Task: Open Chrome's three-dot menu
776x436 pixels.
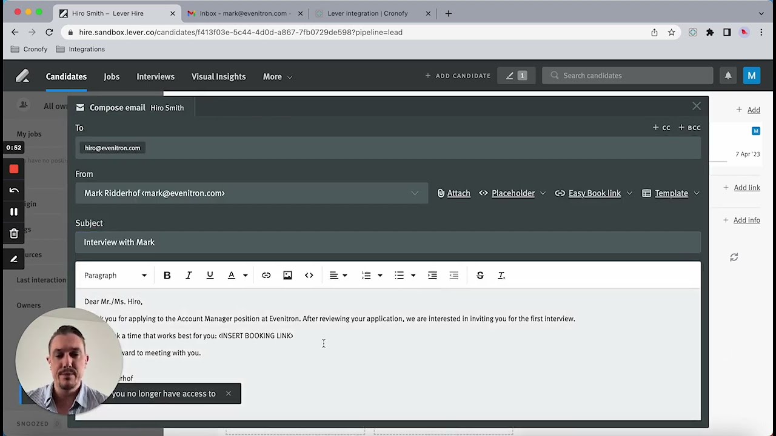Action: (x=761, y=32)
